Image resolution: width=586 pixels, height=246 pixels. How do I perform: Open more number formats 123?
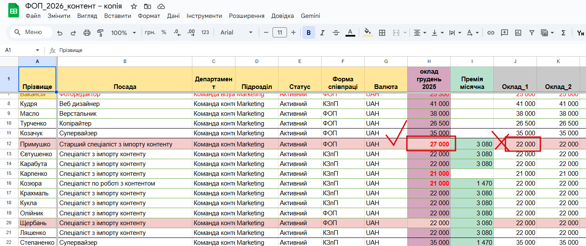click(x=205, y=32)
